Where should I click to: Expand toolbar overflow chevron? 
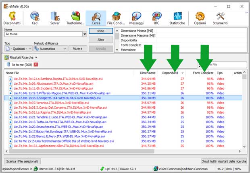(246, 13)
